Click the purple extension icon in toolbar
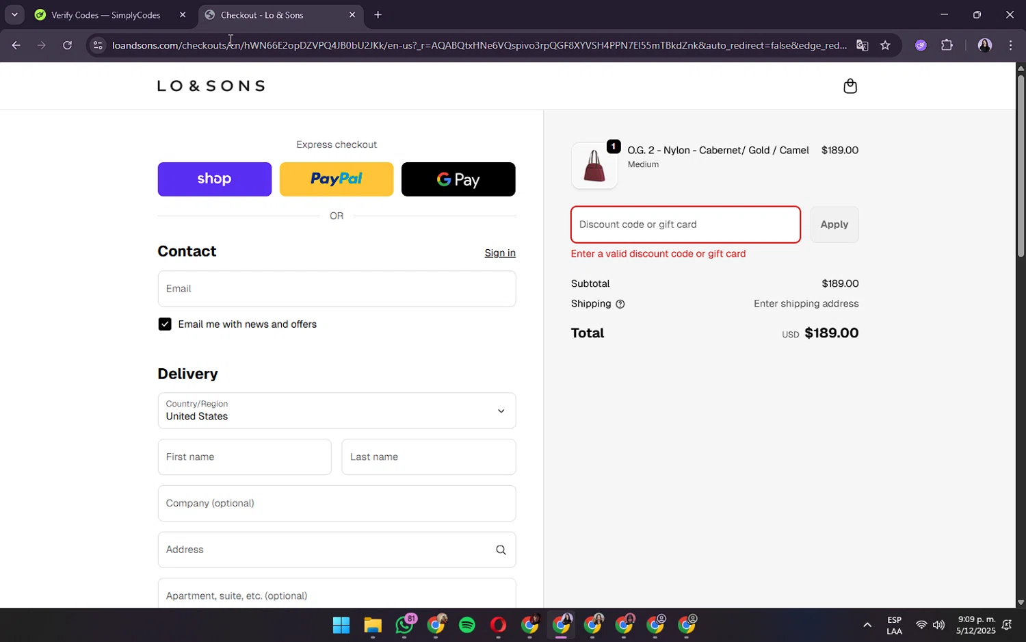The image size is (1026, 642). tap(921, 45)
